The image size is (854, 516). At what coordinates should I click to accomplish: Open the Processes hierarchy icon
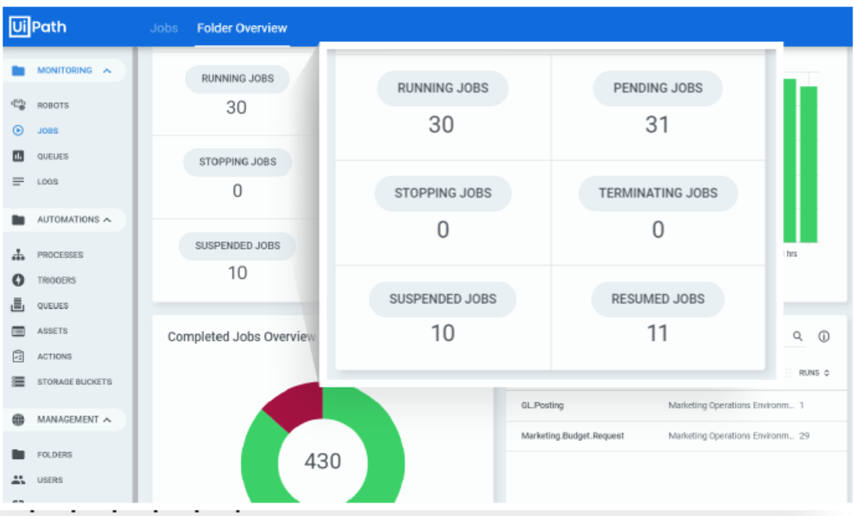pyautogui.click(x=19, y=255)
